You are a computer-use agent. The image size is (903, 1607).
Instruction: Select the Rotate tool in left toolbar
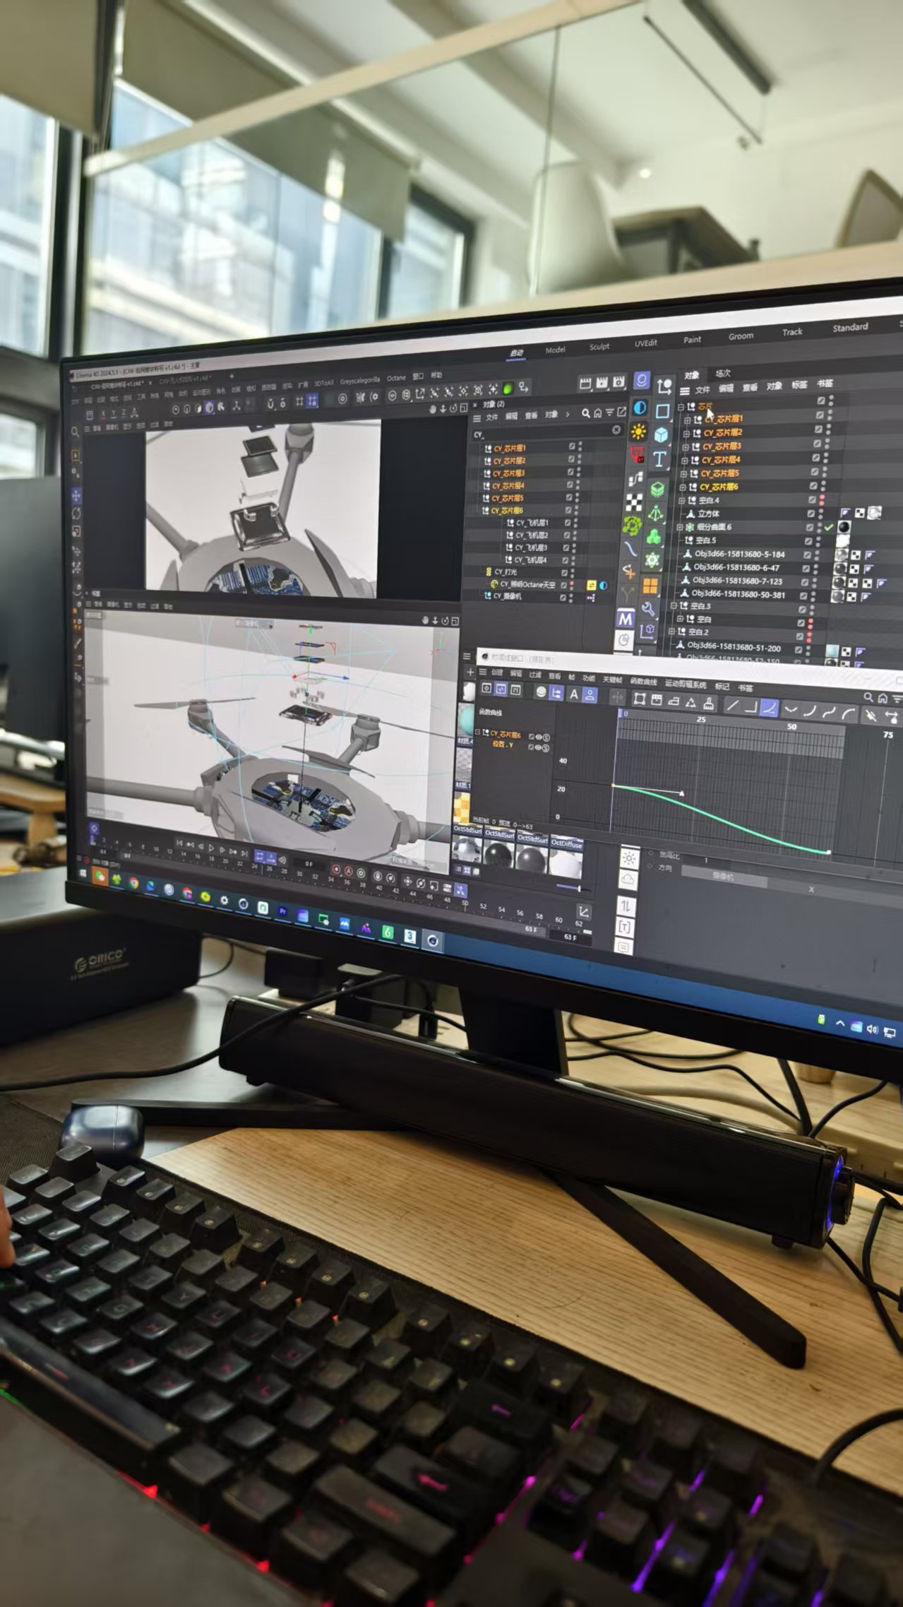pyautogui.click(x=76, y=514)
